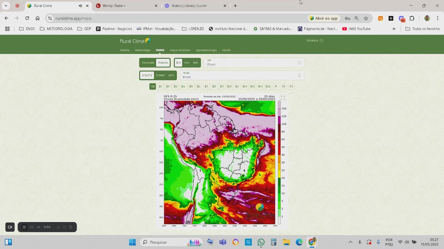Open the Mapas Analíticos menu item

point(180,50)
